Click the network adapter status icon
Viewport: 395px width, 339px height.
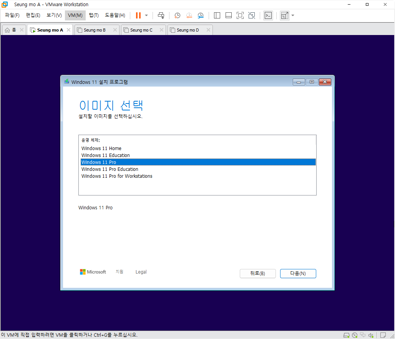point(363,335)
